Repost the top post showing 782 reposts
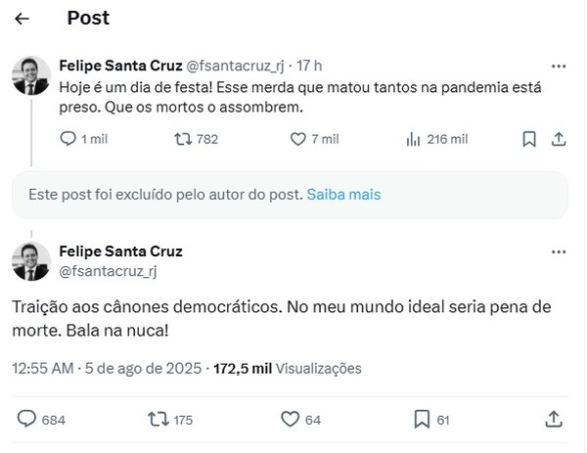The image size is (587, 453). pos(182,139)
